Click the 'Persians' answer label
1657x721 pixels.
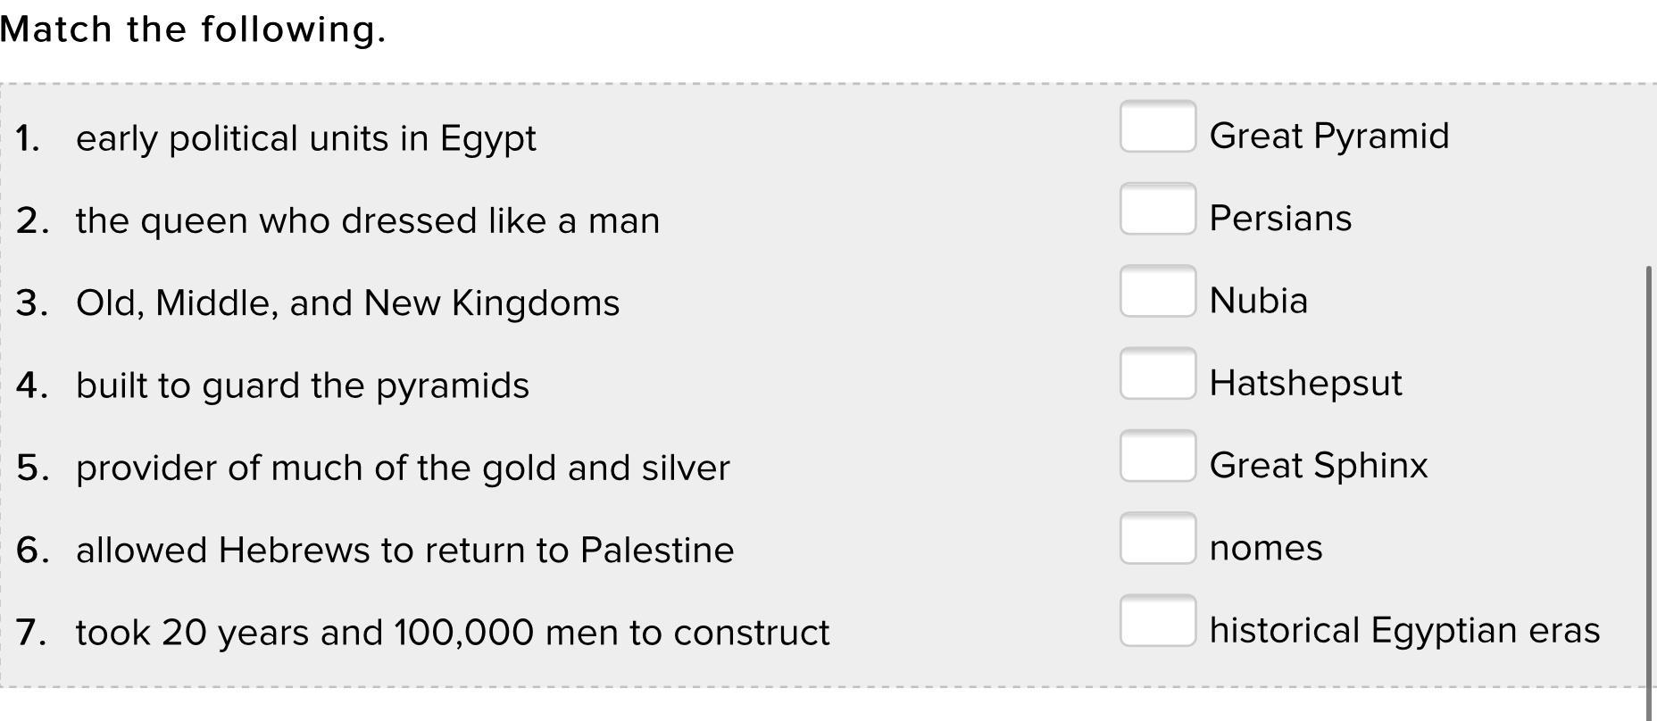pyautogui.click(x=1280, y=219)
